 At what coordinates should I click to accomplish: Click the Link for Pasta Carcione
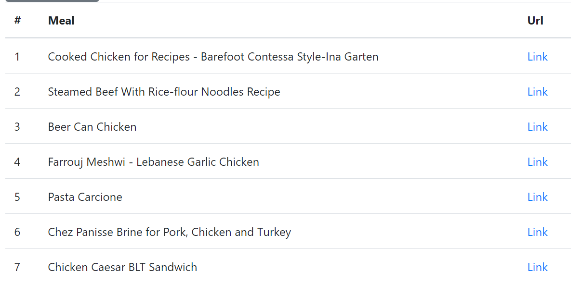537,197
